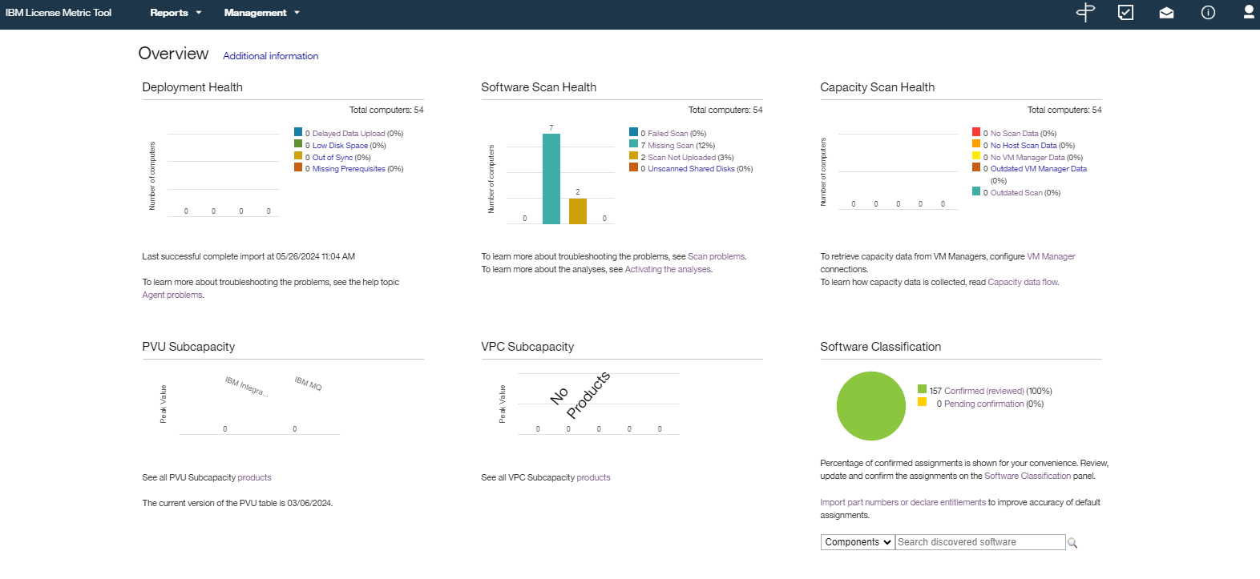The image size is (1260, 579).
Task: Open the Reports menu
Action: (x=176, y=13)
